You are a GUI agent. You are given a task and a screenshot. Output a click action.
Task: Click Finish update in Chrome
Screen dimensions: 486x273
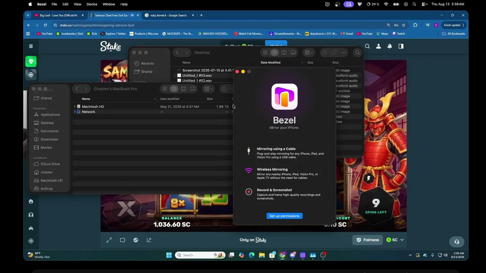[x=454, y=25]
